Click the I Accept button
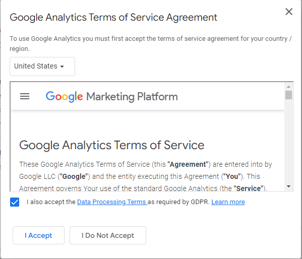302x259 pixels. pyautogui.click(x=38, y=235)
